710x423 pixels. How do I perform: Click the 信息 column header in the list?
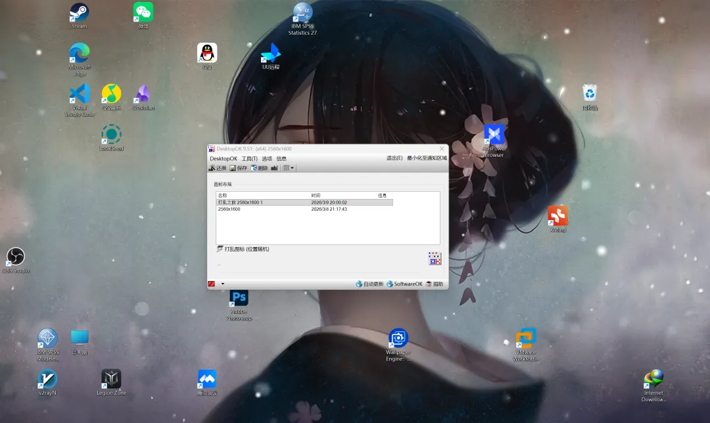click(x=385, y=196)
